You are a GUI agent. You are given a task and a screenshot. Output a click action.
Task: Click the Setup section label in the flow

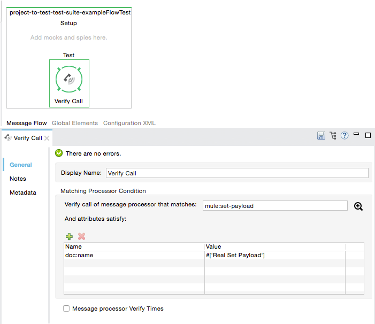coord(68,23)
